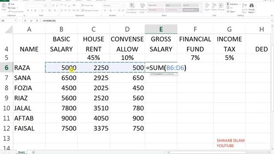Open Merge & Center dropdown arrow
Image resolution: width=274 pixels, height=154 pixels.
pyautogui.click(x=100, y=11)
